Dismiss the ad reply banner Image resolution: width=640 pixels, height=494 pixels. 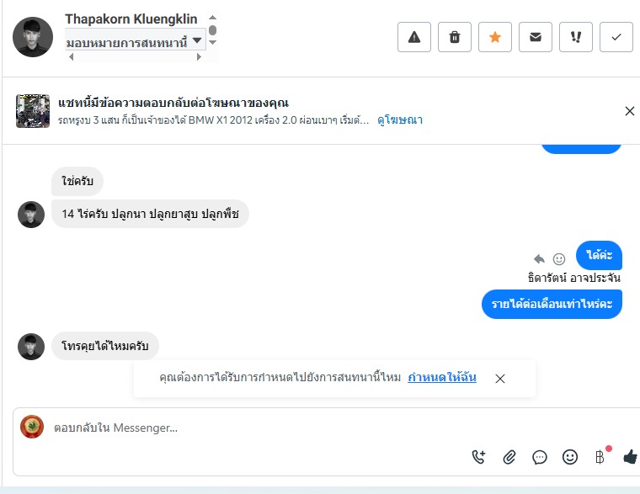tap(629, 111)
